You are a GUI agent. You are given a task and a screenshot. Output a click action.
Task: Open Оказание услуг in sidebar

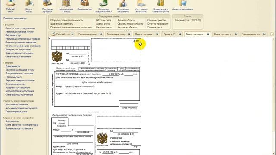pyautogui.click(x=13, y=35)
